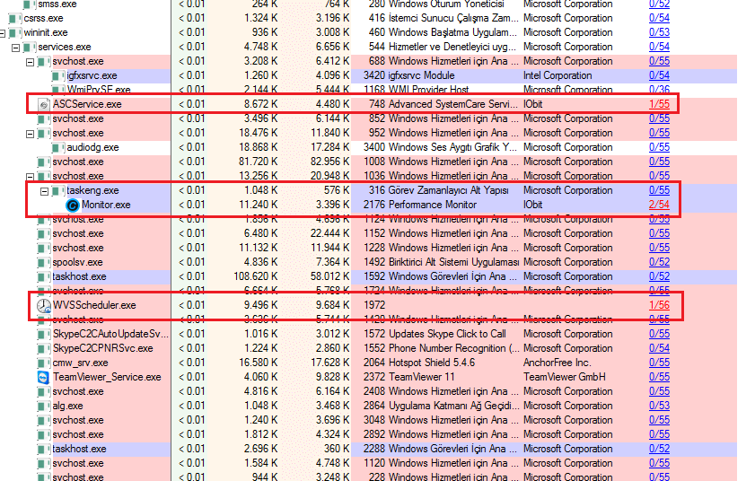Open the 1/55 VirusTotal result for ASCService.exe

(659, 104)
